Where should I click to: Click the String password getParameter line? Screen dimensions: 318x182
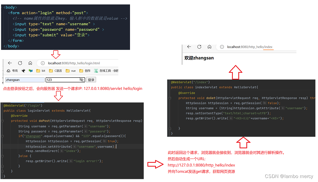64,131
